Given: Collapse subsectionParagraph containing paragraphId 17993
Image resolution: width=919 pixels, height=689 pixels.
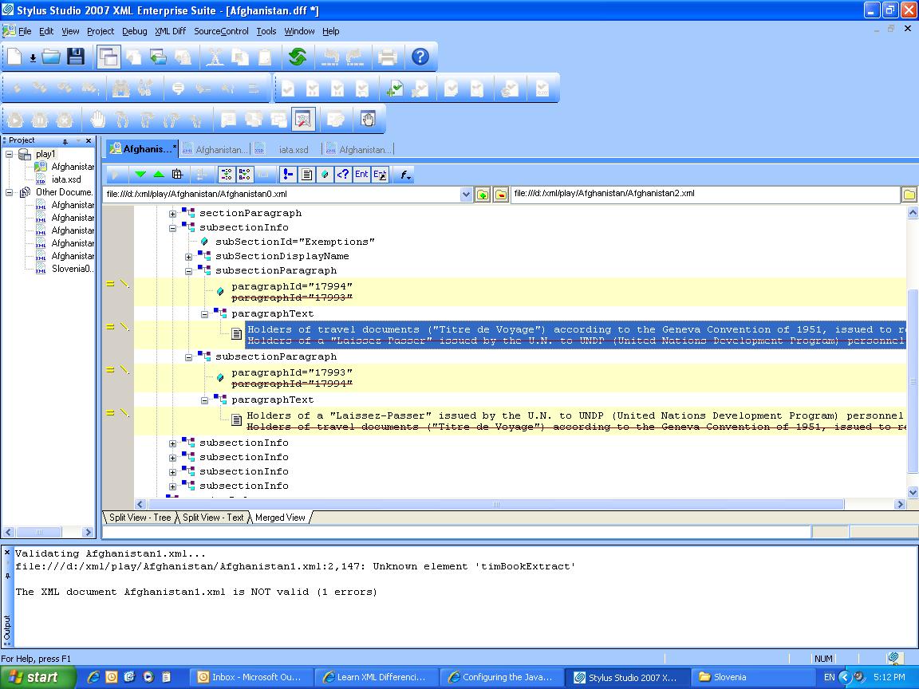Looking at the screenshot, I should pyautogui.click(x=188, y=357).
